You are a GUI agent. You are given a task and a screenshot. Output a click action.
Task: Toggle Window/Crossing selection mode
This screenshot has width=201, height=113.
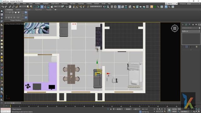point(38,7)
